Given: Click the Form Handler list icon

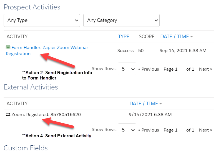Looking at the screenshot, I should [8, 48].
